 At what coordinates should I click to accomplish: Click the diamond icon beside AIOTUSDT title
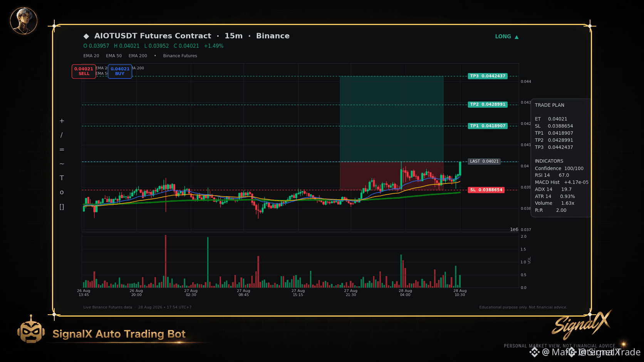pos(86,36)
